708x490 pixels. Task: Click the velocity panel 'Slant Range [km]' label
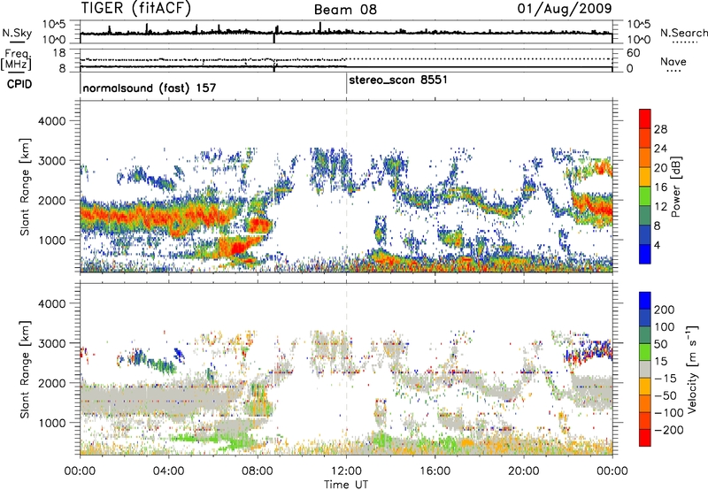point(26,369)
